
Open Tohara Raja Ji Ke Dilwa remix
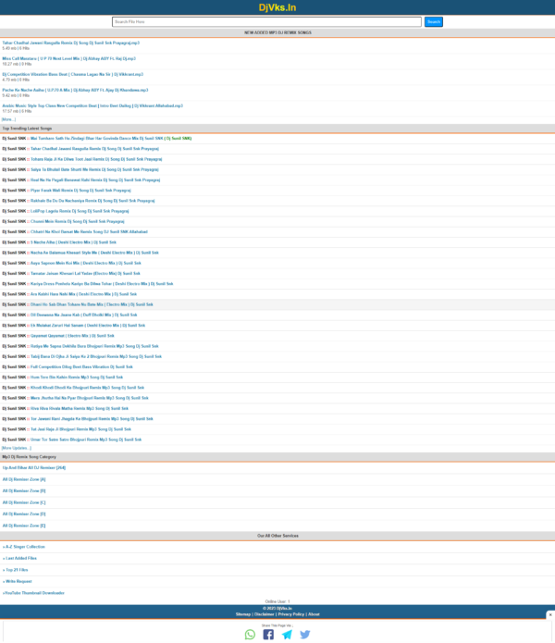[96, 159]
